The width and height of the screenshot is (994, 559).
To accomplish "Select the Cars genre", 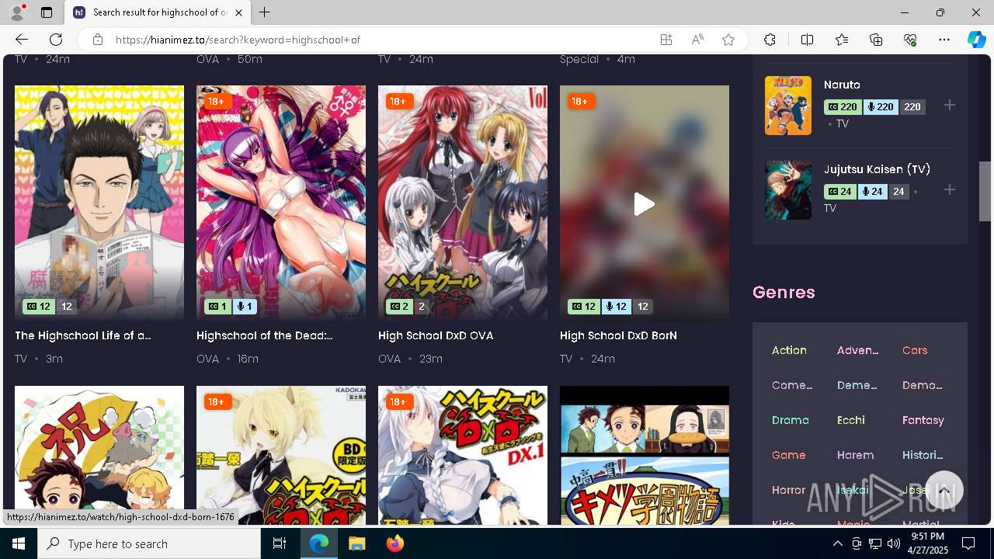I will [915, 350].
